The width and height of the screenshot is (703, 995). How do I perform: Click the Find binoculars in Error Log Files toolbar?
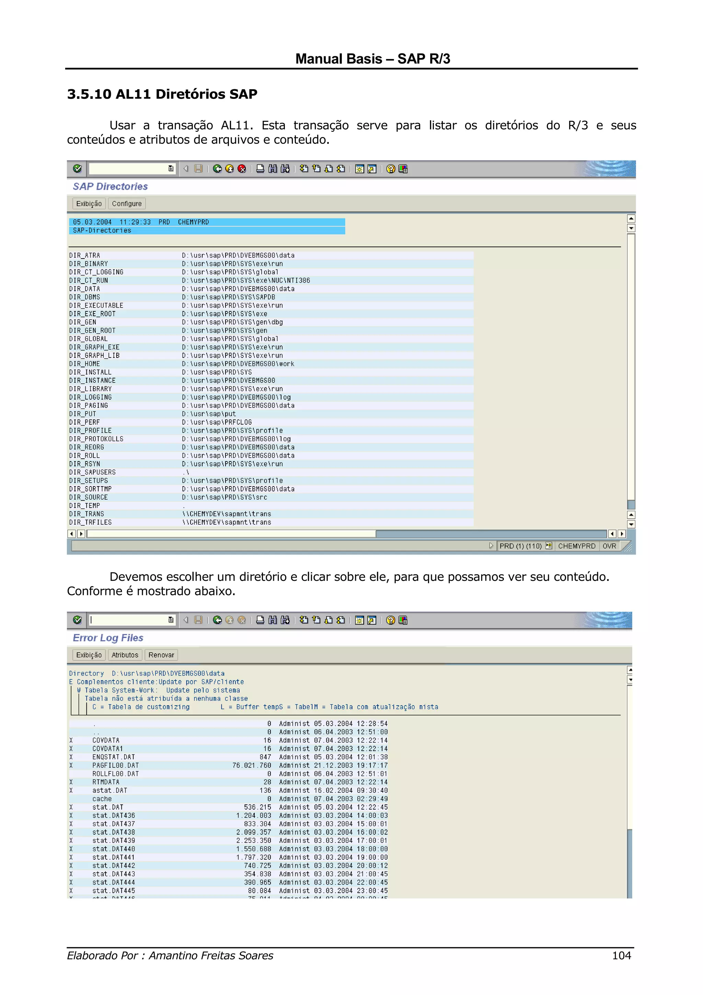(x=273, y=620)
